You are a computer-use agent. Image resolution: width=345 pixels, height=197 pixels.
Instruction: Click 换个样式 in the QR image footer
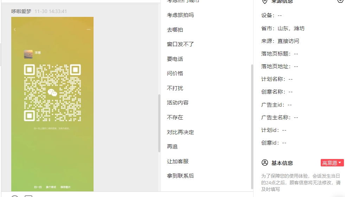(51, 187)
